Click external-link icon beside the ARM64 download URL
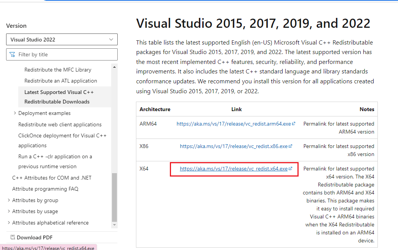 coord(294,124)
